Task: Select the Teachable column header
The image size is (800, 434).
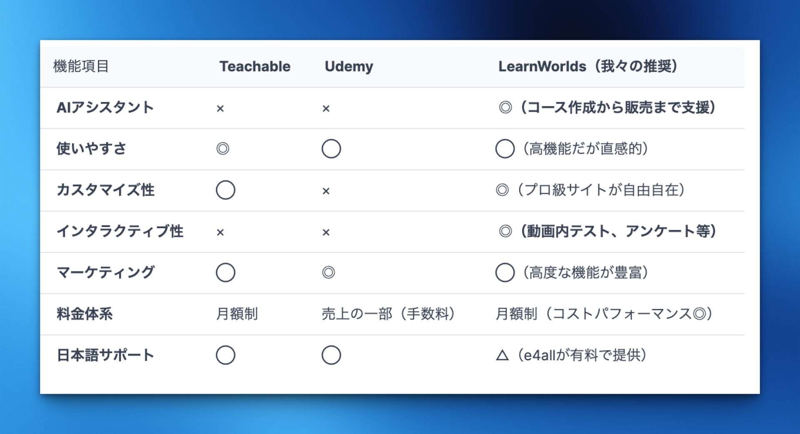Action: (255, 66)
